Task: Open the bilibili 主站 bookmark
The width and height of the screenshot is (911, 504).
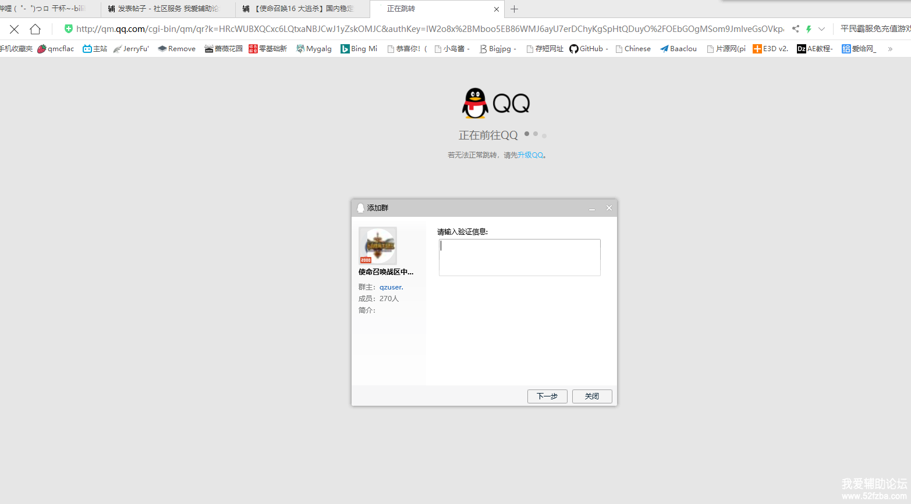Action: (x=95, y=49)
